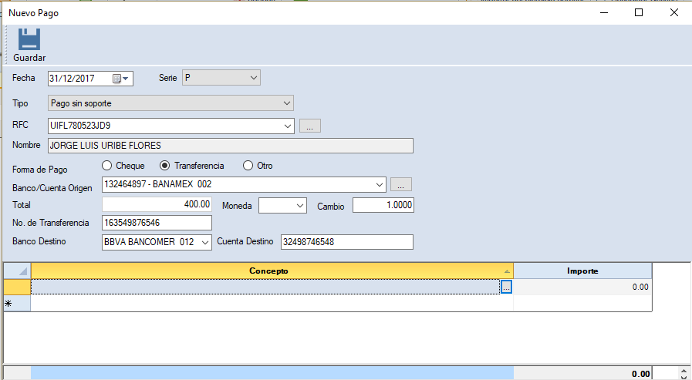Click the Cuenta Destino input field
The width and height of the screenshot is (692, 380).
tap(346, 242)
